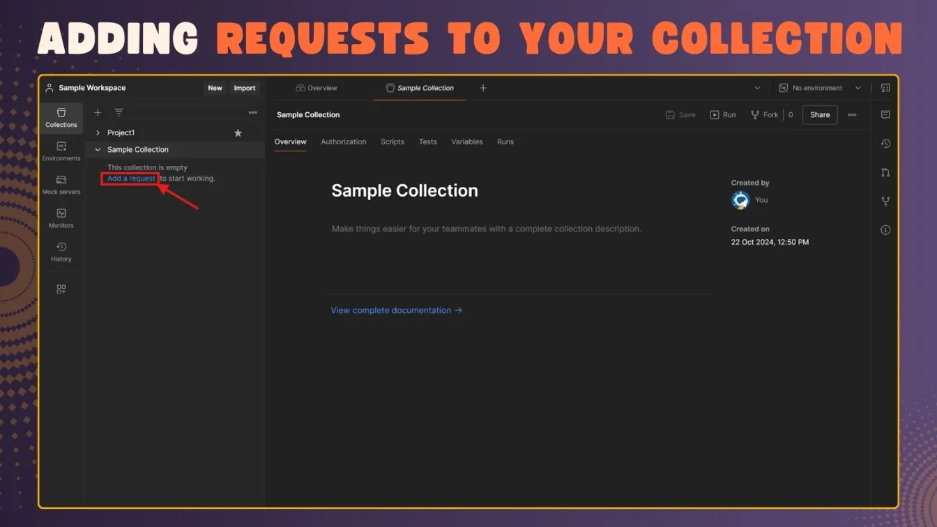Switch to the Authorization tab
Screen dimensions: 937x527
(x=343, y=142)
